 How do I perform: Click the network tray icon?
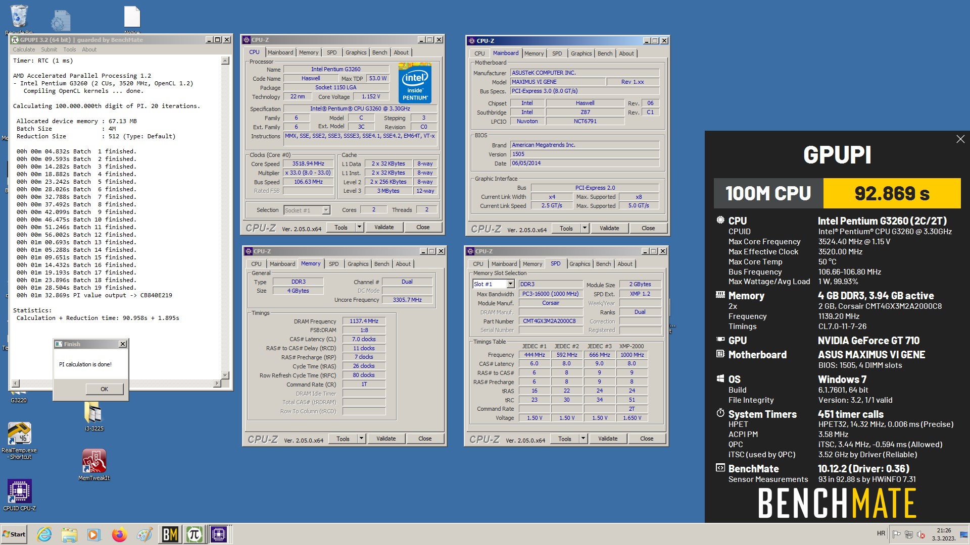(x=908, y=534)
